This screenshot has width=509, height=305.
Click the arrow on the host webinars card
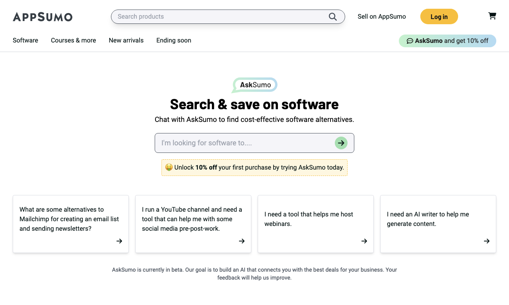click(364, 241)
